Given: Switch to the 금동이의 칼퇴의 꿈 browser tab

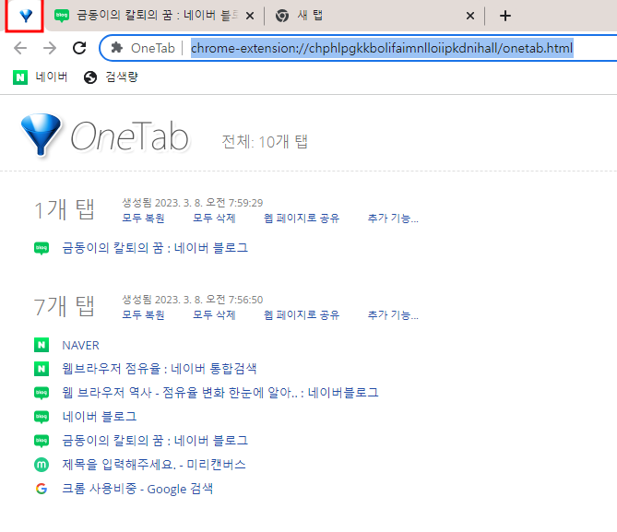Looking at the screenshot, I should (154, 16).
